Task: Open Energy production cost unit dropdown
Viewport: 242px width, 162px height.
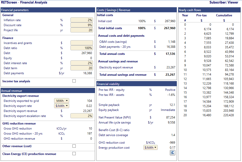Action: [x=150, y=148]
